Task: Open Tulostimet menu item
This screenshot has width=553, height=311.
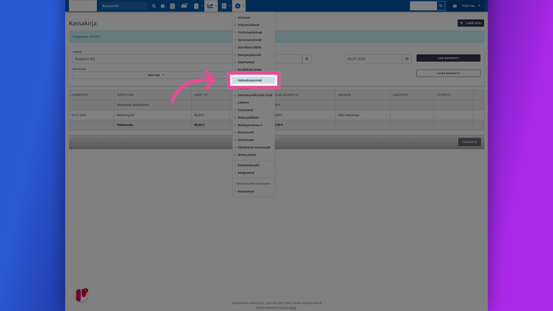Action: click(x=245, y=110)
